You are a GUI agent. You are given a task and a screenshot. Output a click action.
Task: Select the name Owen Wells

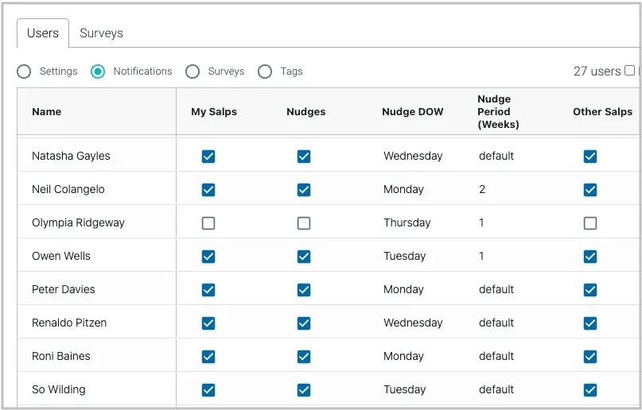(61, 257)
